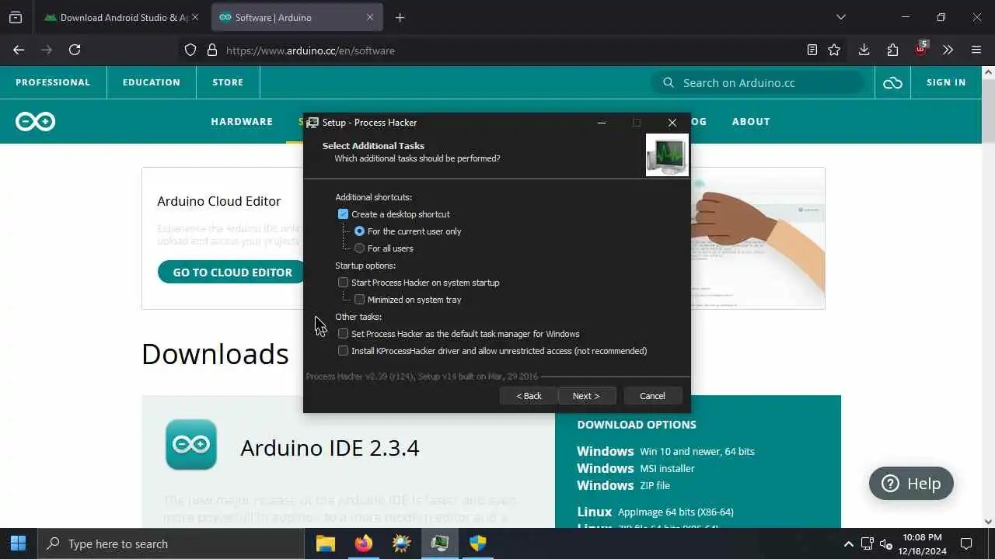Viewport: 995px width, 559px height.
Task: Click the Search on Arduino.cc field
Action: coord(758,82)
